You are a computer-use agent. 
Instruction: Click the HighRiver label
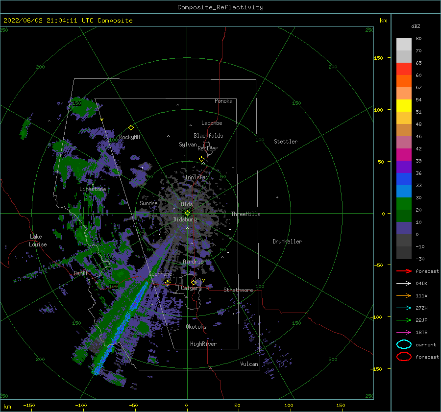[x=203, y=344]
